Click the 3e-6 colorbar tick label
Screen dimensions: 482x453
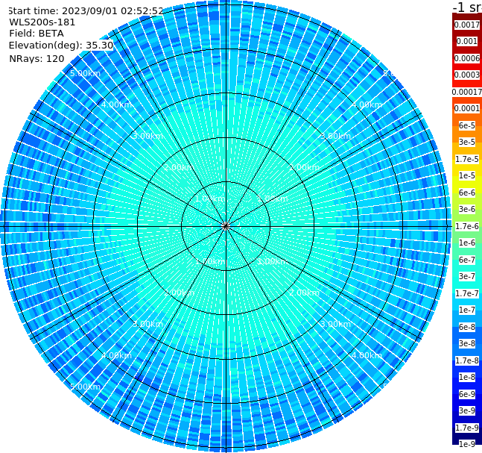467,209
